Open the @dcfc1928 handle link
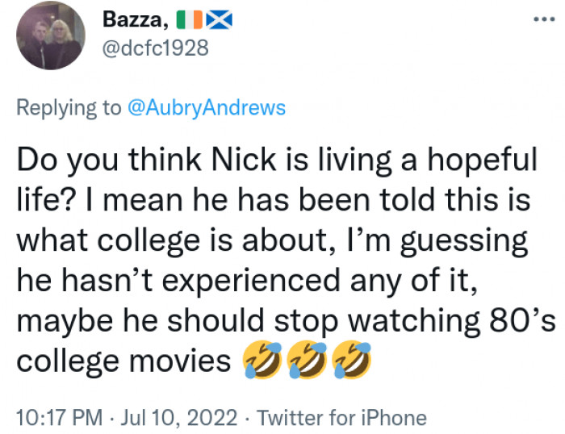This screenshot has width=565, height=434. click(156, 48)
